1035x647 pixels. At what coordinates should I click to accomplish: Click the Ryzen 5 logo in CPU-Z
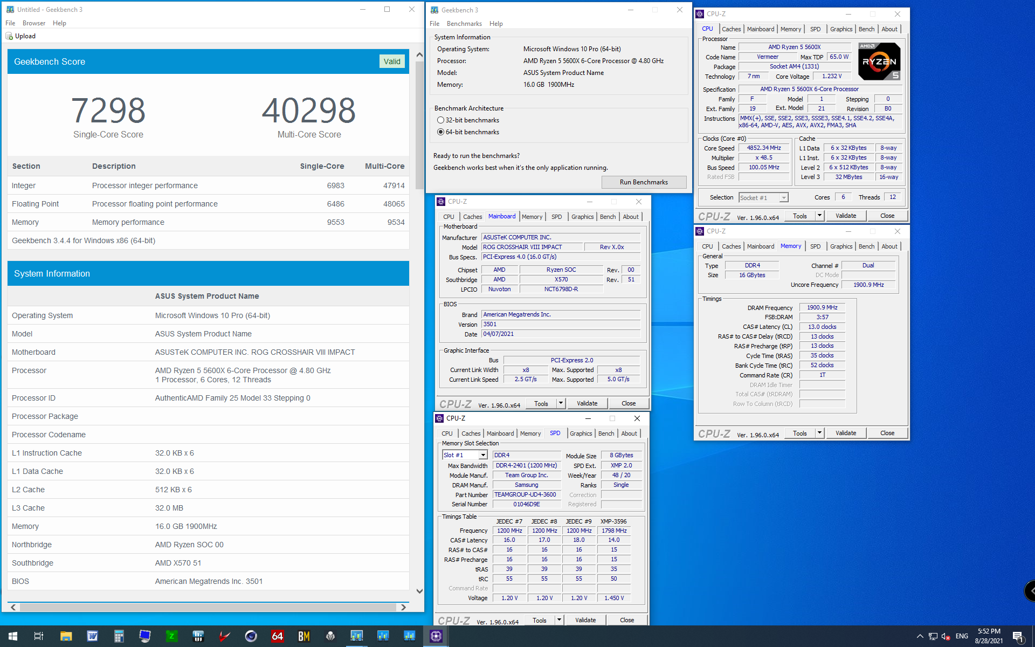tap(879, 61)
